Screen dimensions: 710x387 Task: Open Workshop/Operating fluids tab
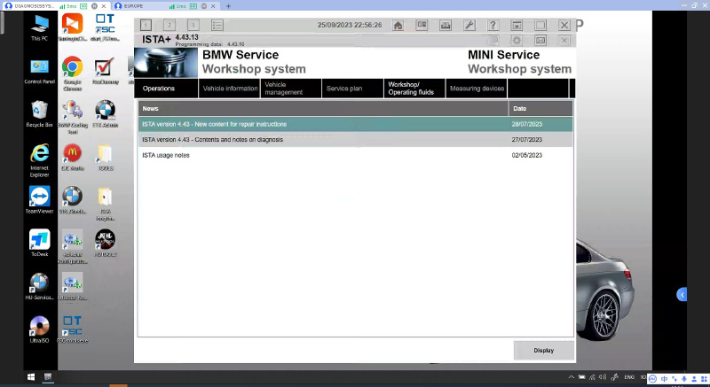pos(411,89)
